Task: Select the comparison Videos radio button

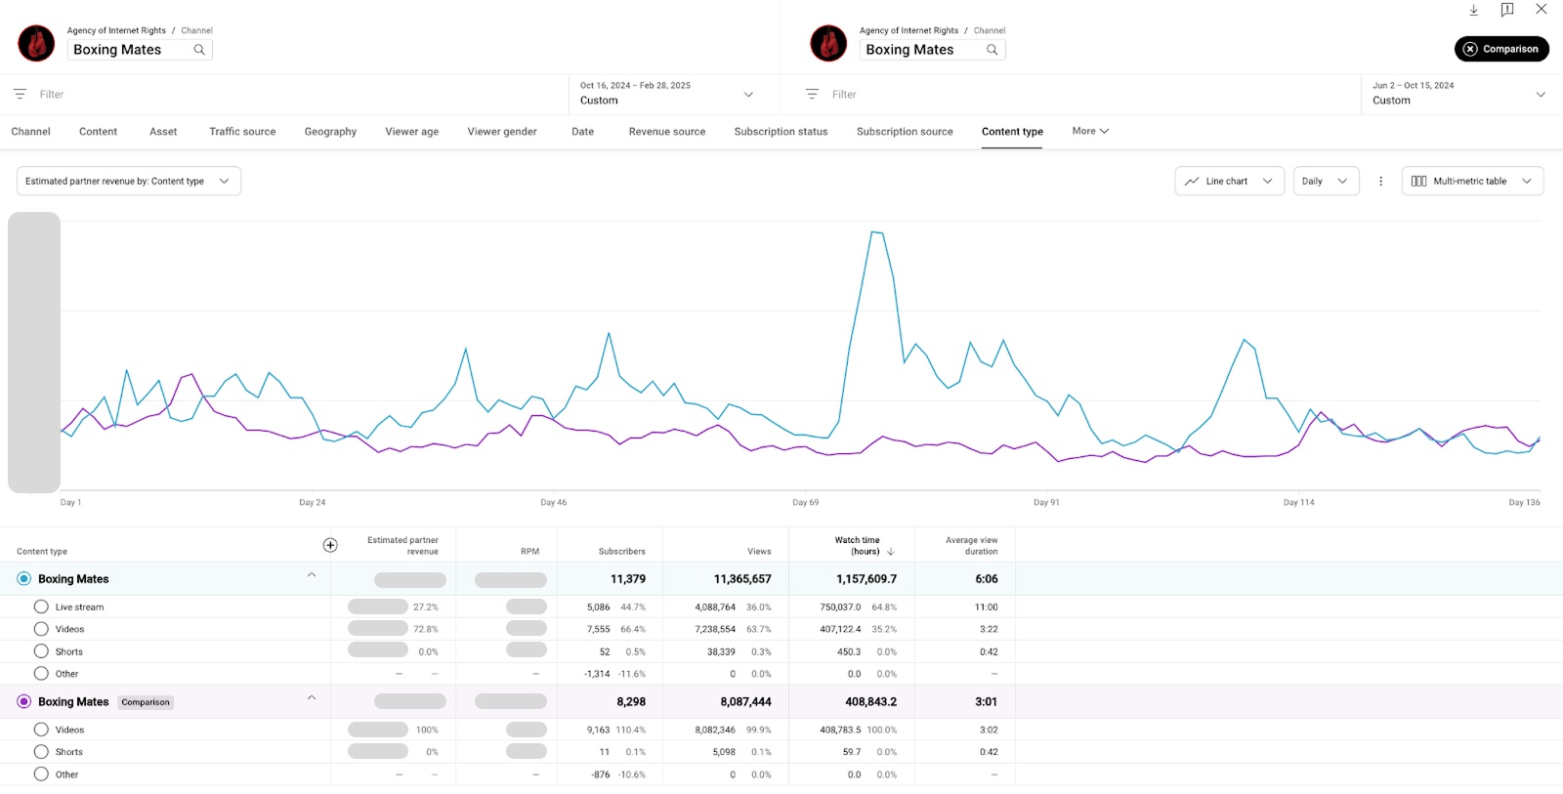Action: [x=41, y=730]
